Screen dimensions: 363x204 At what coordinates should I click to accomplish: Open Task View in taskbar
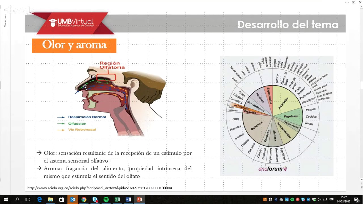tap(28, 199)
